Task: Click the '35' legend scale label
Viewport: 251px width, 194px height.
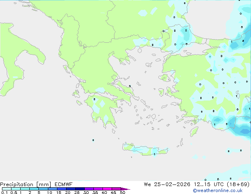Action: point(95,192)
